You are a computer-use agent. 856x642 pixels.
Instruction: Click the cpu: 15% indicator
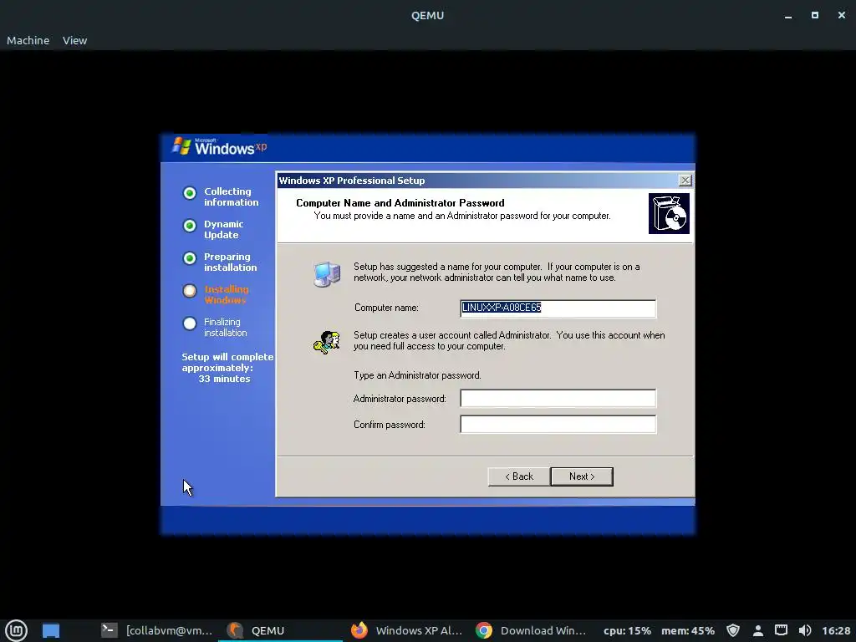(627, 630)
